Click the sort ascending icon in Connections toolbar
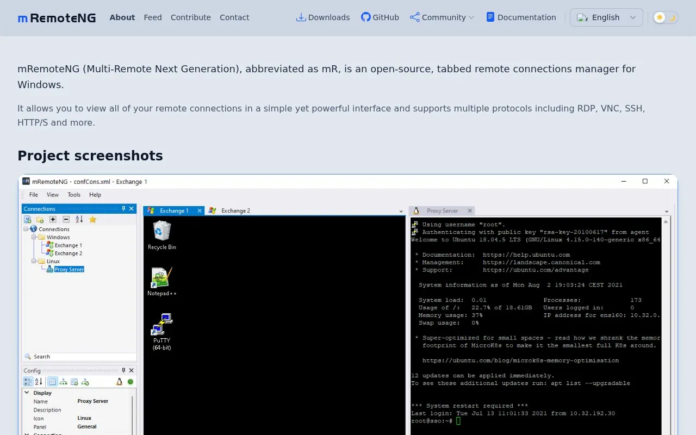The width and height of the screenshot is (696, 435). click(x=79, y=219)
